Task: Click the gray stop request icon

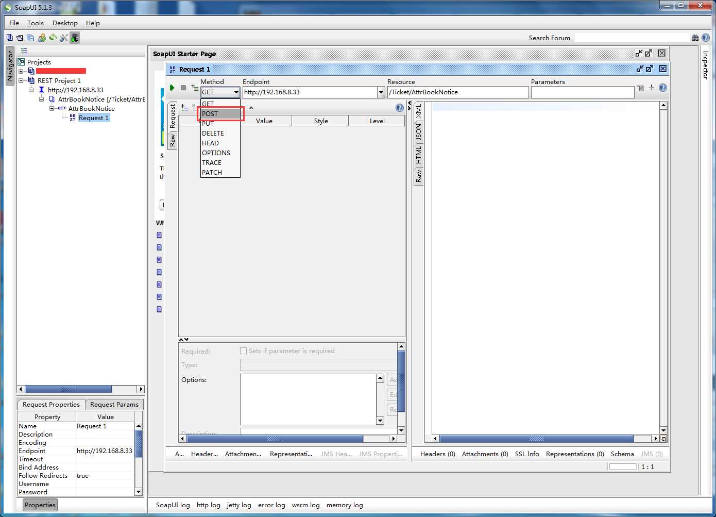Action: 183,88
